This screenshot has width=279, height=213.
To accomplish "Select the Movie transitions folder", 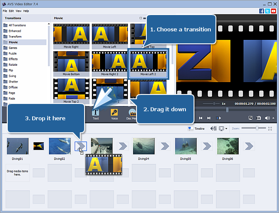I will click(x=24, y=42).
